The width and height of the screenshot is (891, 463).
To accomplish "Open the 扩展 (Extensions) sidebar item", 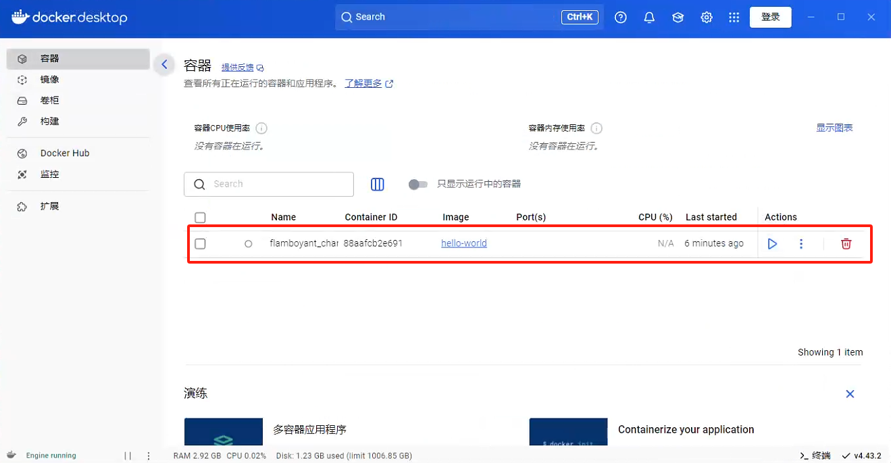I will tap(78, 206).
